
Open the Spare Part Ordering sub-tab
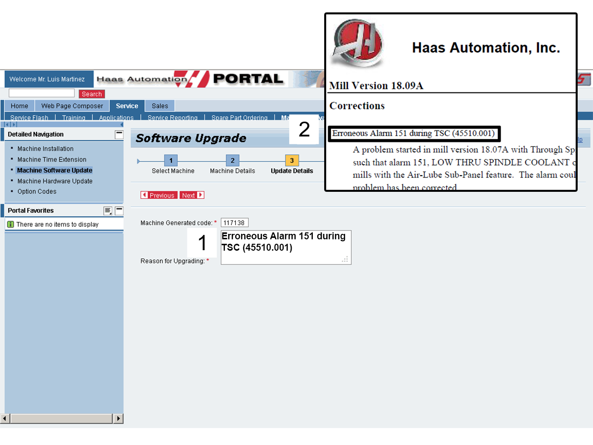[240, 118]
